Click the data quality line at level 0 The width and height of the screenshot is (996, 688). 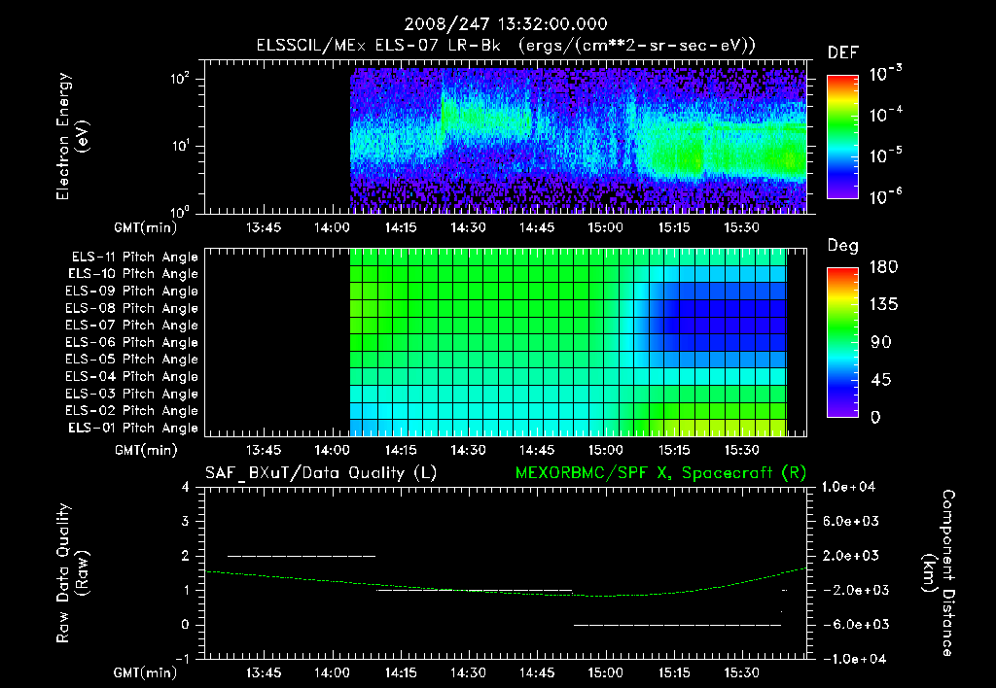pos(677,625)
